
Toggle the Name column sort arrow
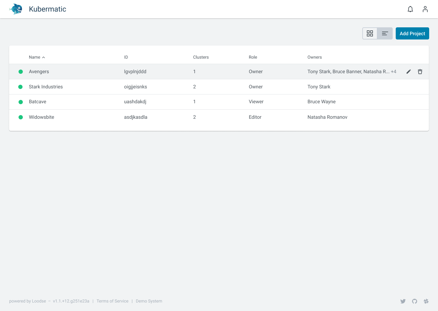[43, 57]
